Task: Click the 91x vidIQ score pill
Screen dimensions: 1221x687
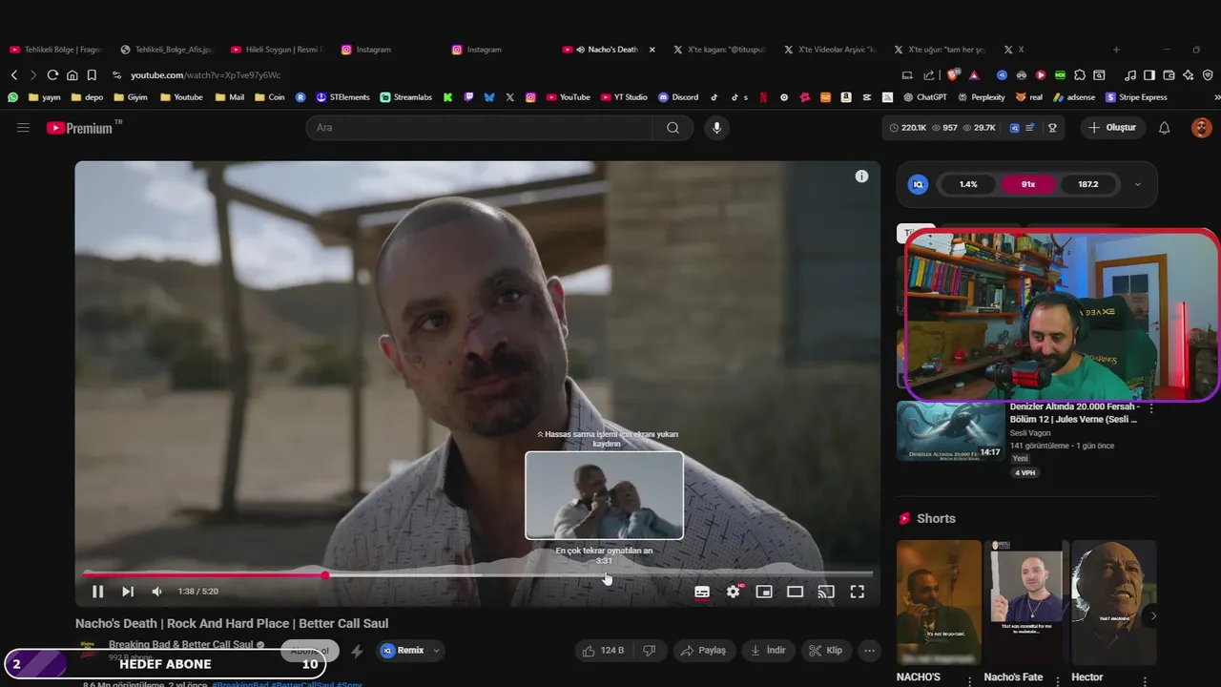Action: pyautogui.click(x=1028, y=184)
